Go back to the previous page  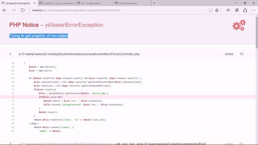coord(4,10)
